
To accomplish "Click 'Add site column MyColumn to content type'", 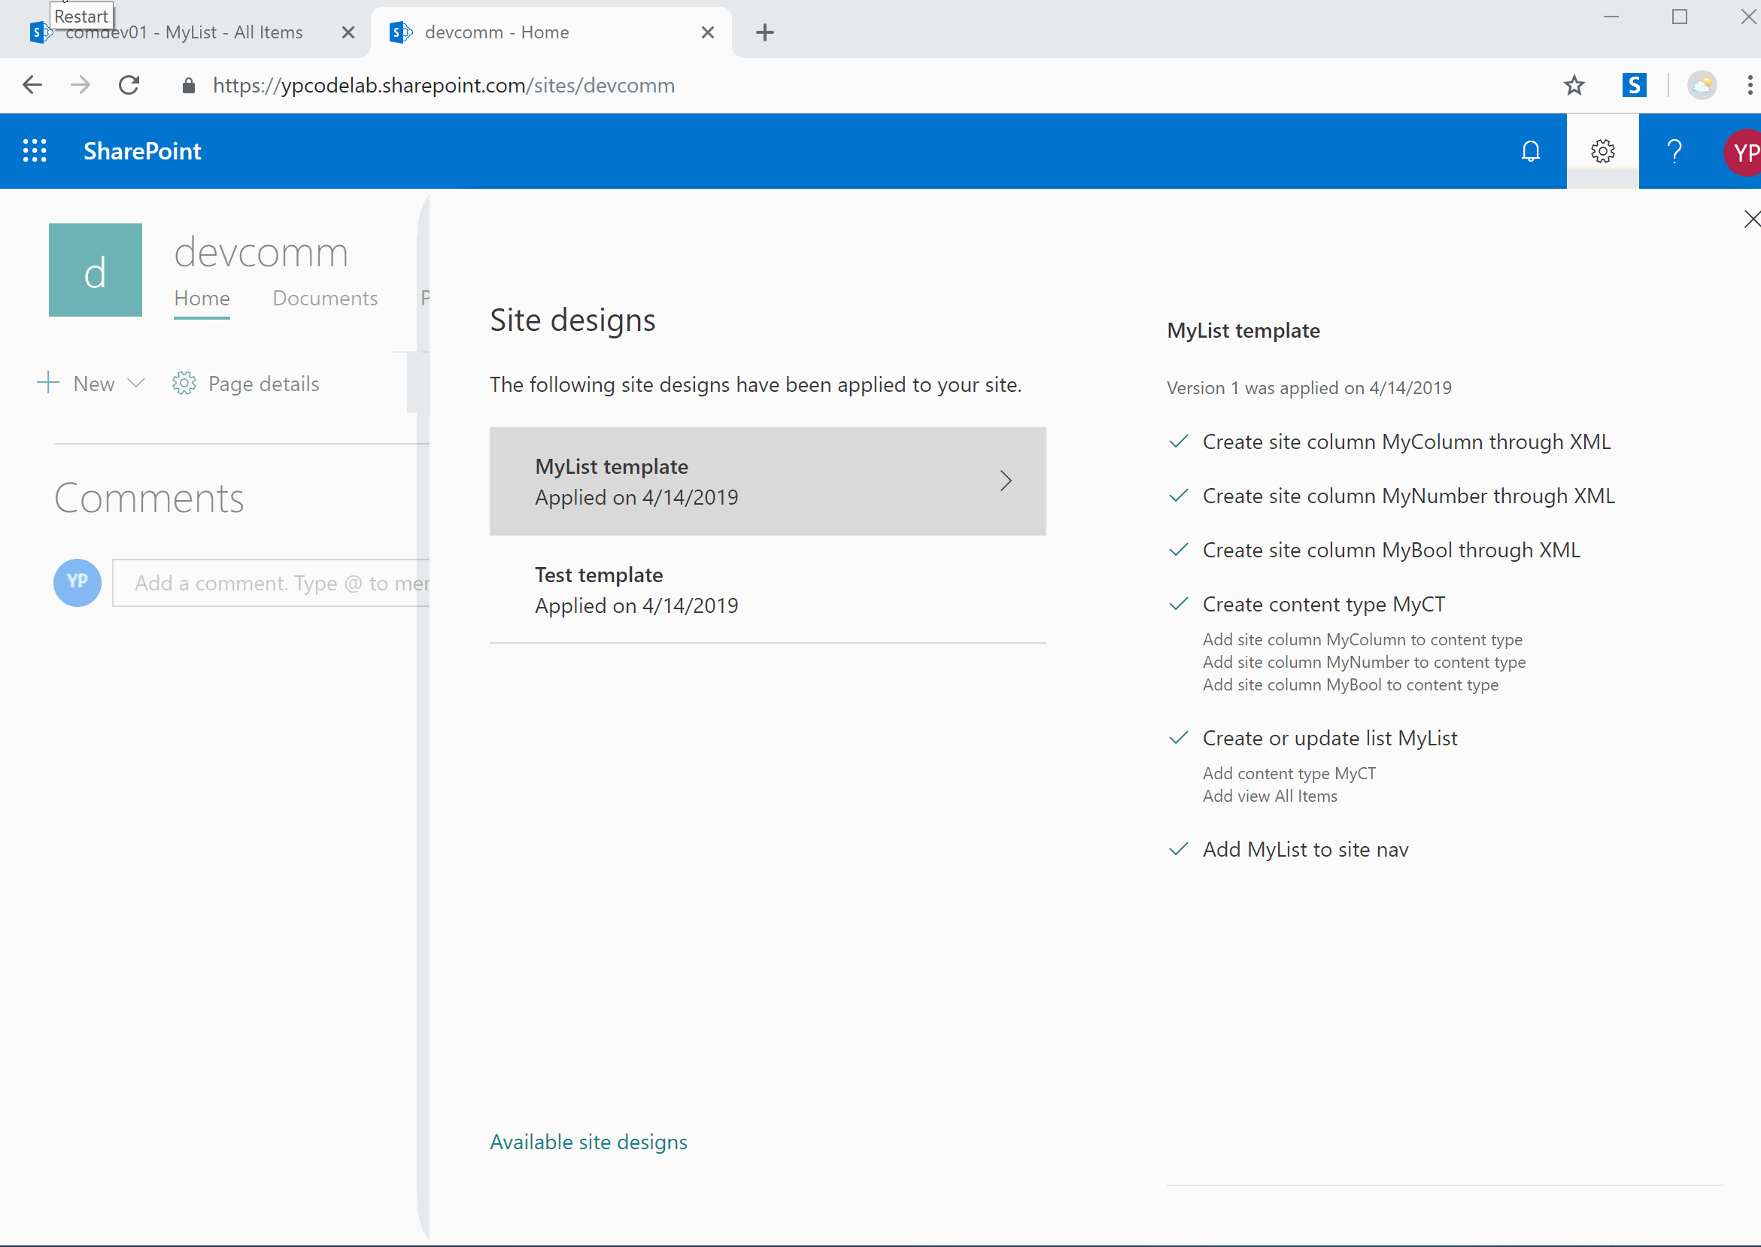I will (1362, 639).
